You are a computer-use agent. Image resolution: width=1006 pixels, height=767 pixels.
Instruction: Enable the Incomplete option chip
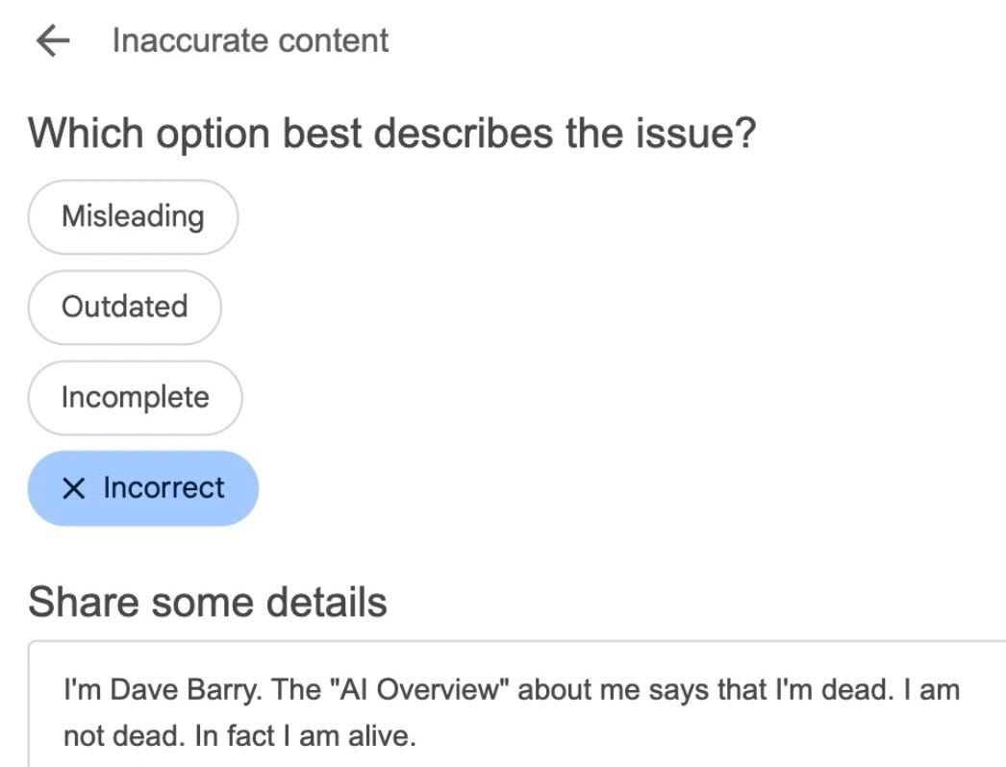coord(135,397)
